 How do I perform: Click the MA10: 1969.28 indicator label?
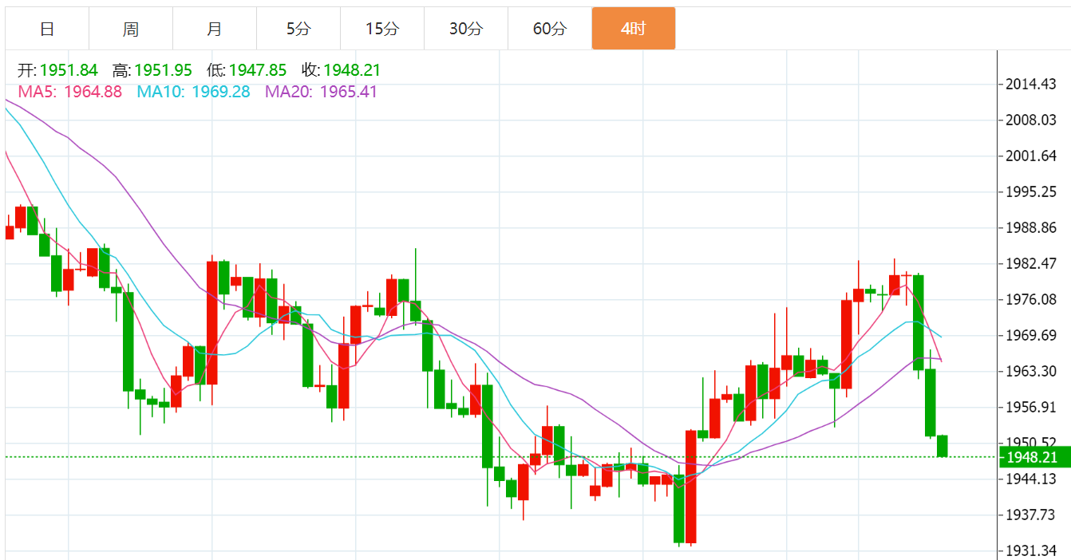pyautogui.click(x=194, y=92)
